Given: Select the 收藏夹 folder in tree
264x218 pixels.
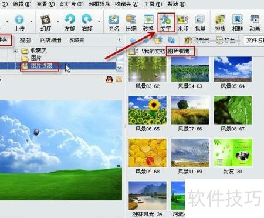Looking at the screenshot, I should tap(39, 51).
